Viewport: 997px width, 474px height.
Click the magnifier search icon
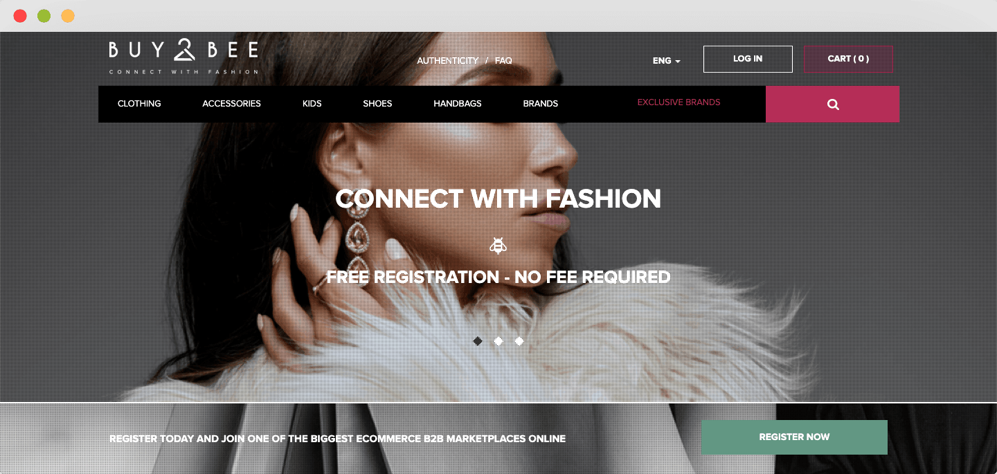pos(833,104)
